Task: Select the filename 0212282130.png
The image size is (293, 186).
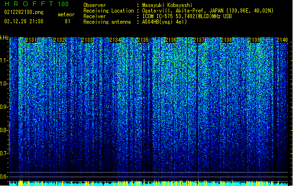Action: tap(24, 12)
